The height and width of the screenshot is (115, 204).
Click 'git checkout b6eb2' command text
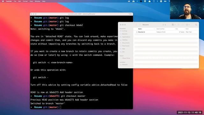[x=71, y=25]
